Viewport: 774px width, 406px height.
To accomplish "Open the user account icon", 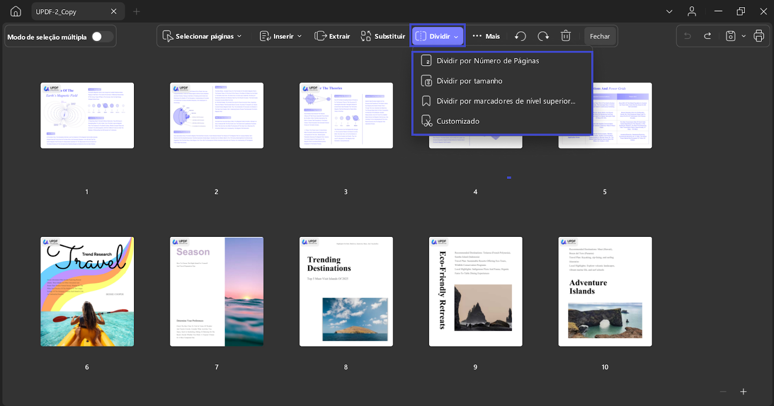I will click(x=692, y=11).
